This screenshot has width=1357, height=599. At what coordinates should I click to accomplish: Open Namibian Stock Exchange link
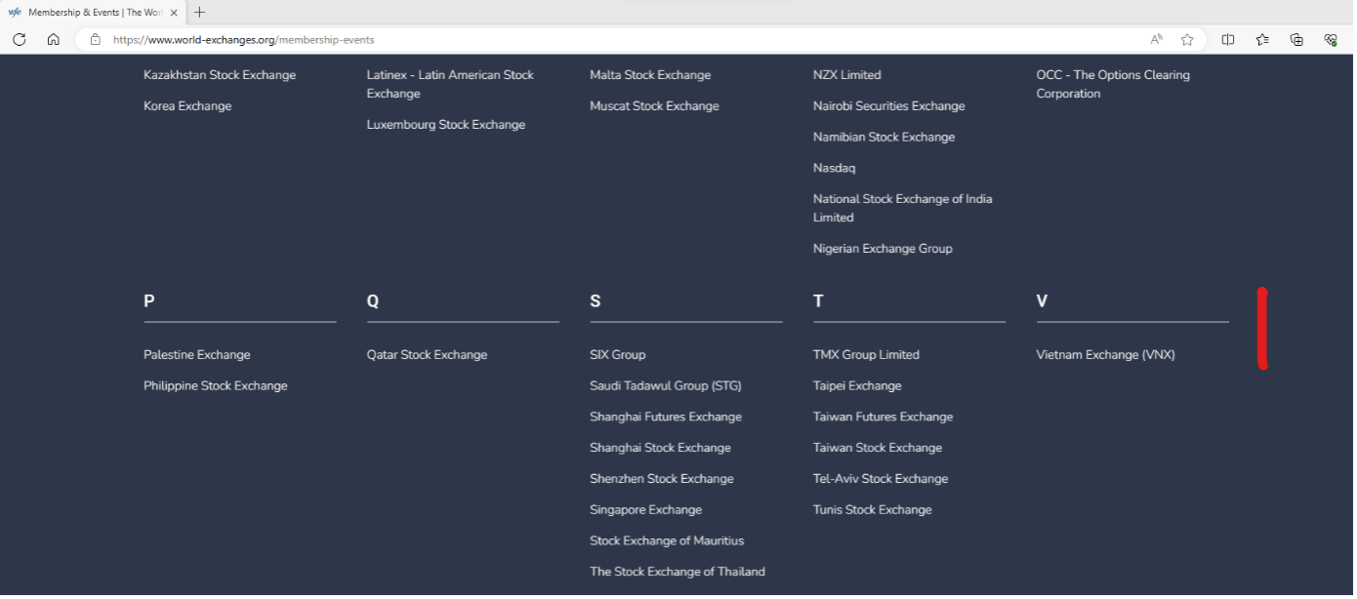[884, 138]
